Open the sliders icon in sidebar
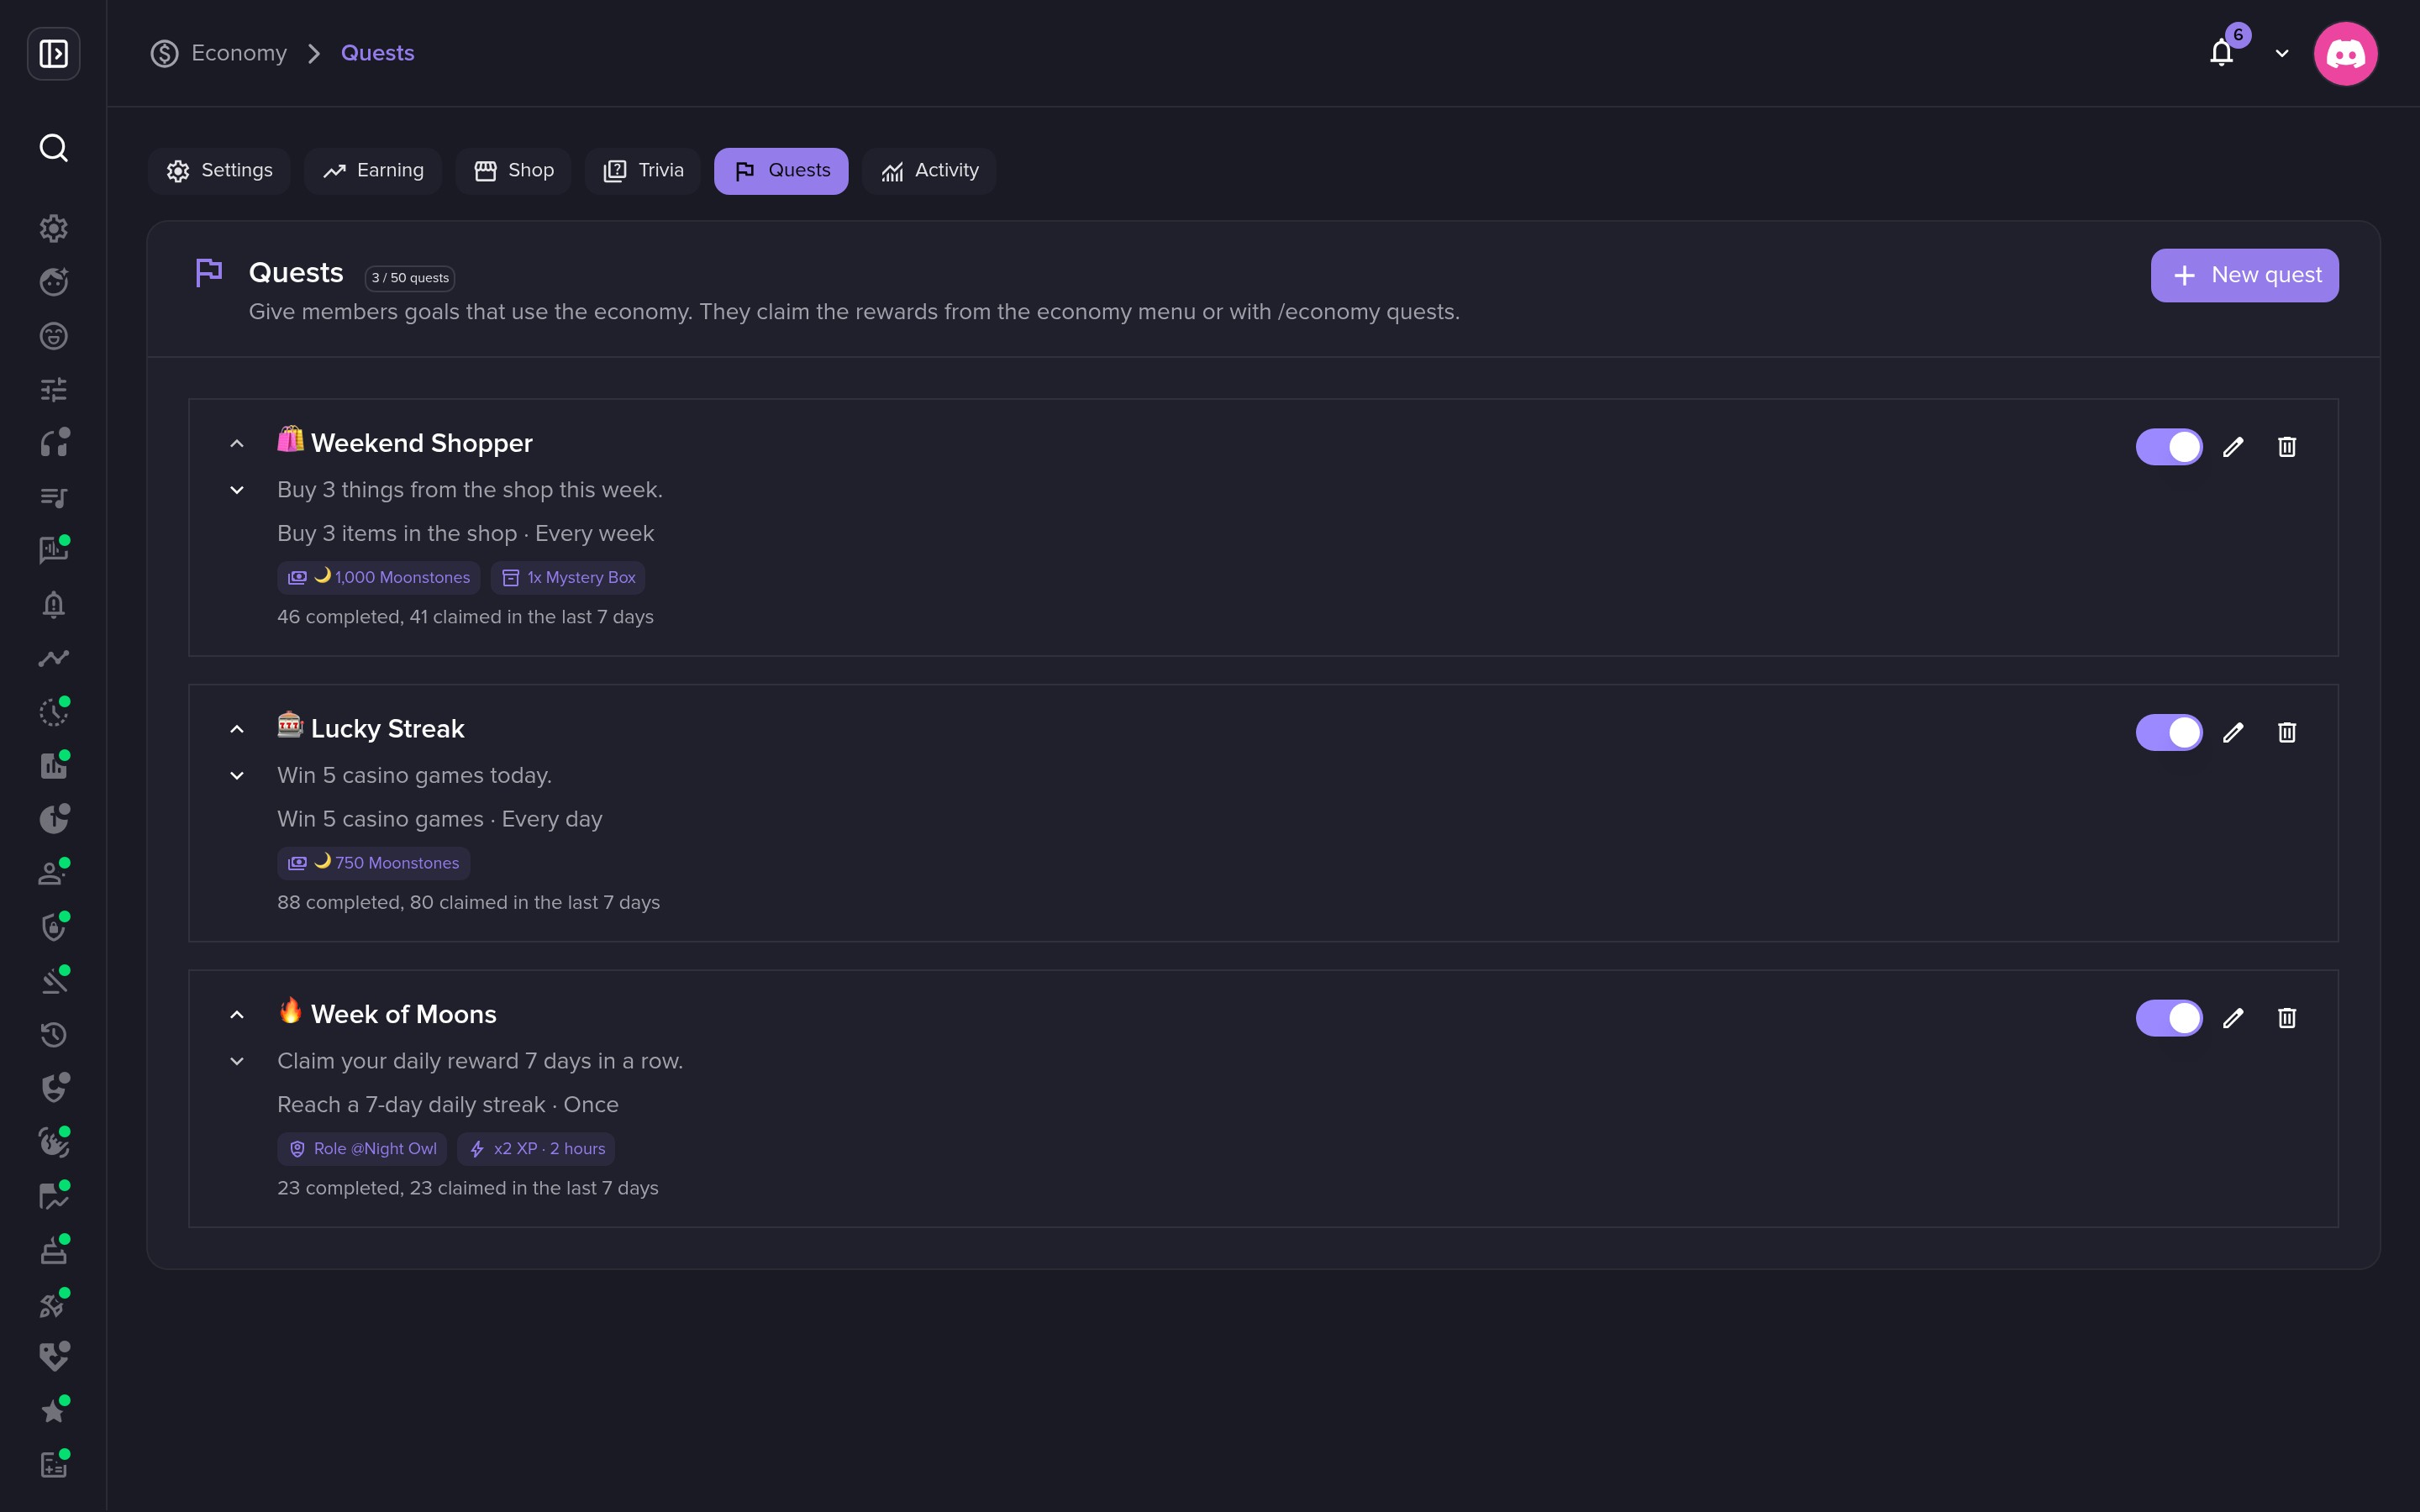This screenshot has width=2420, height=1512. [54, 389]
